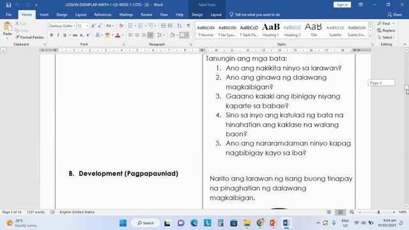Click the Share icon in the ribbon
This screenshot has width=409, height=230.
point(395,15)
